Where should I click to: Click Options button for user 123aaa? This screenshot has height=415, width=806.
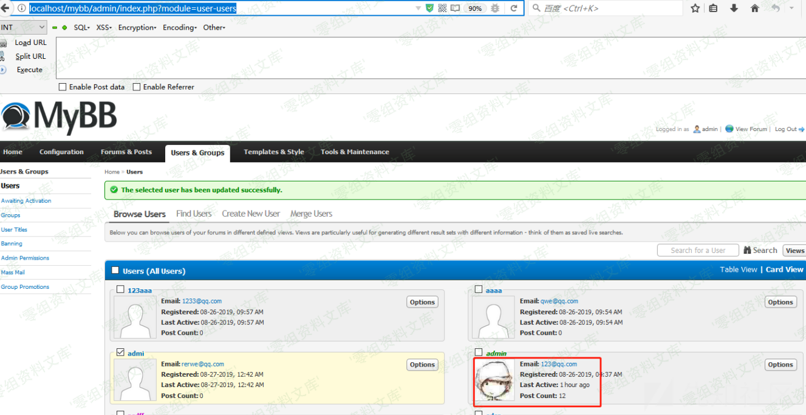(x=422, y=302)
